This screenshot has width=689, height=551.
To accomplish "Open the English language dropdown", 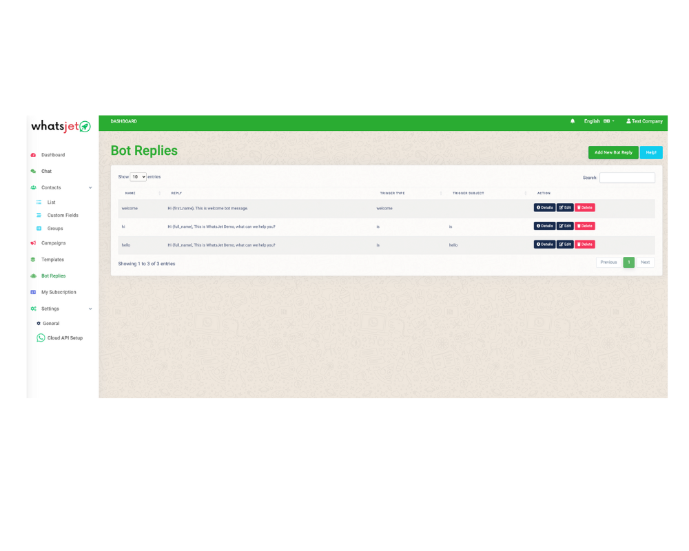I will pyautogui.click(x=599, y=121).
